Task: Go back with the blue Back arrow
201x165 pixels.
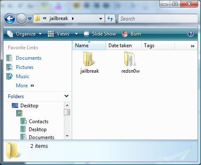Action: point(10,18)
